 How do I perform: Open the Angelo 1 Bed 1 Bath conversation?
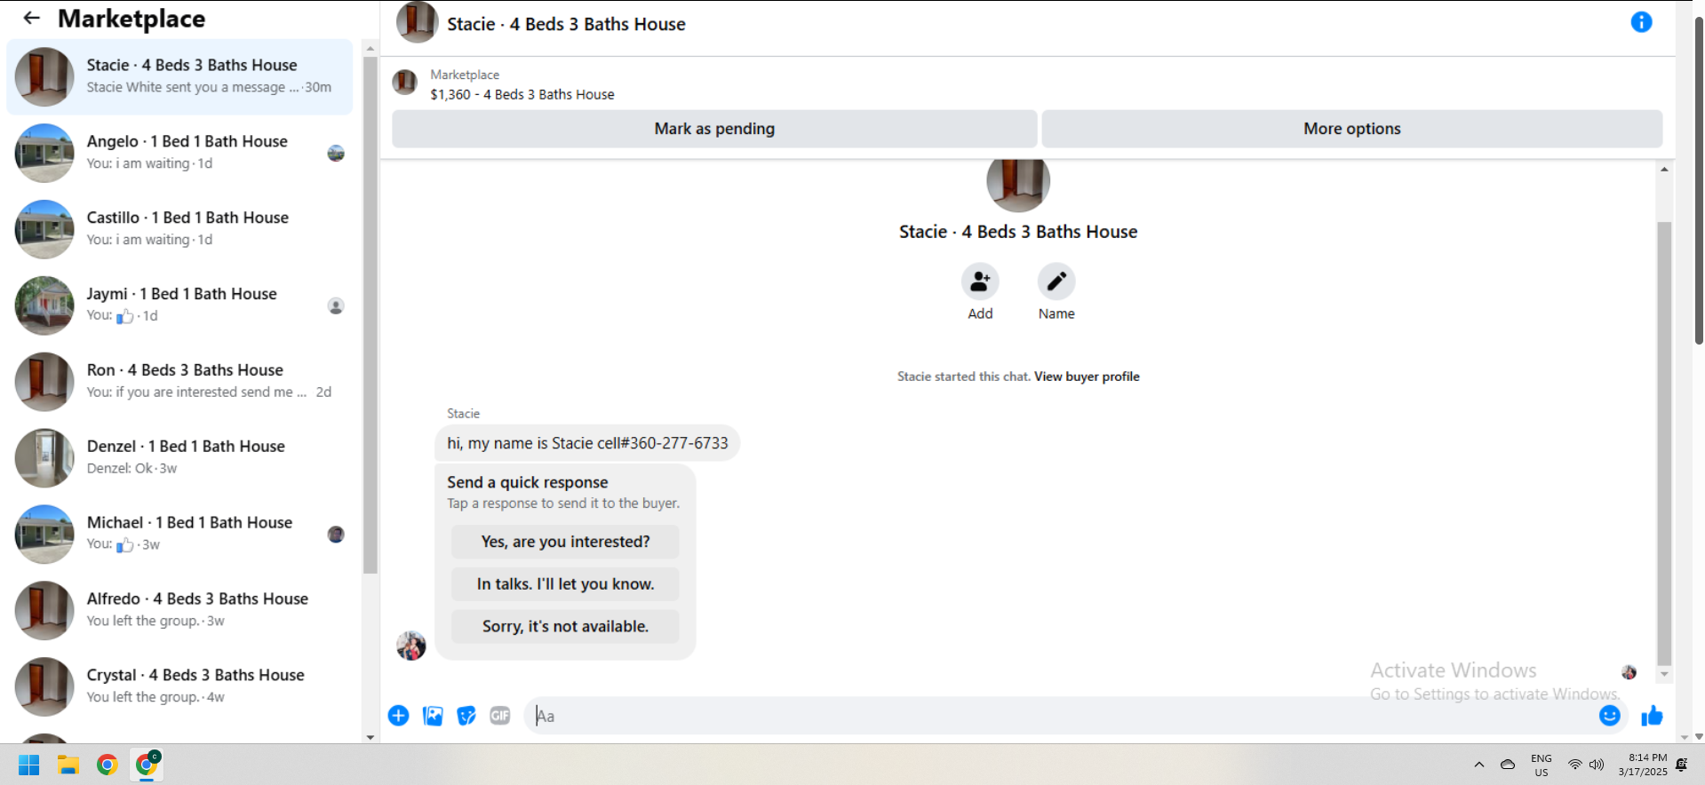point(179,153)
